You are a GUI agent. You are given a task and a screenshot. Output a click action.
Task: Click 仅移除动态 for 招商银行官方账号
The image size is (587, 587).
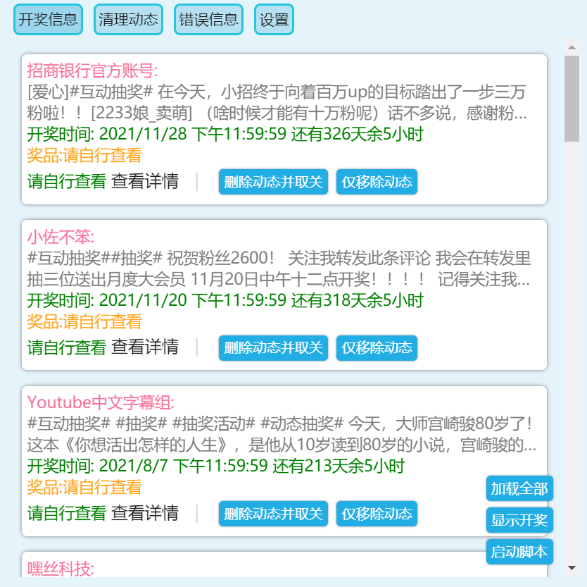coord(377,182)
